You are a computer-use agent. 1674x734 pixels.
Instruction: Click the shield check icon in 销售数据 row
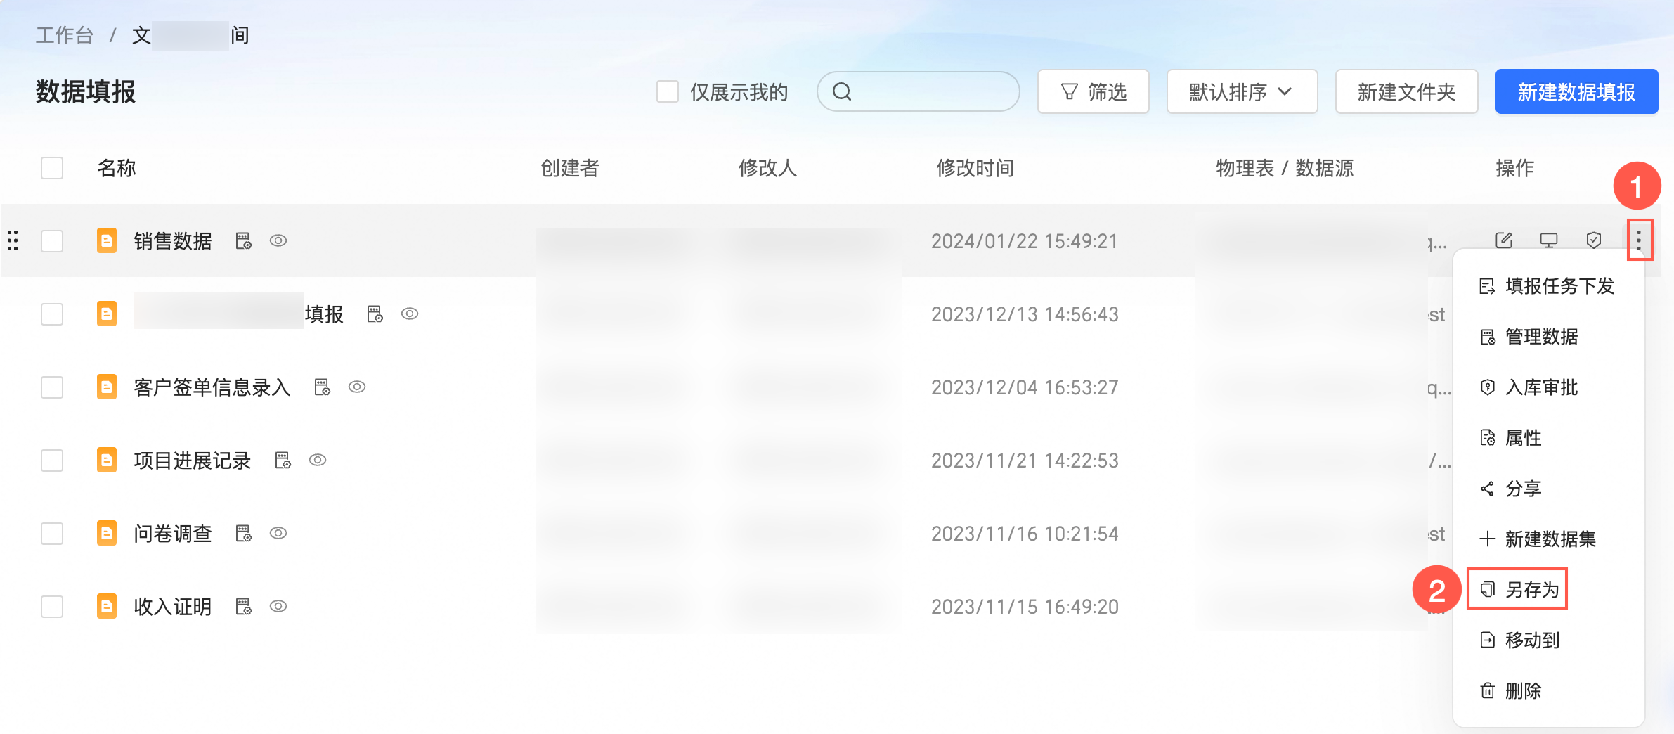click(1594, 240)
